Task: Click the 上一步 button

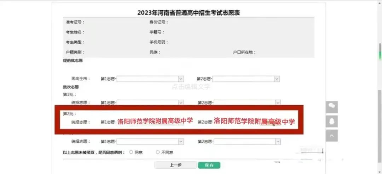Action: tap(176, 165)
